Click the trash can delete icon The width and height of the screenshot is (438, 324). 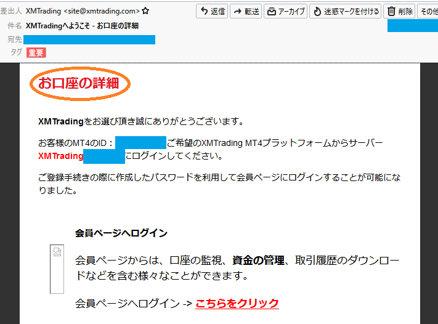[x=391, y=11]
